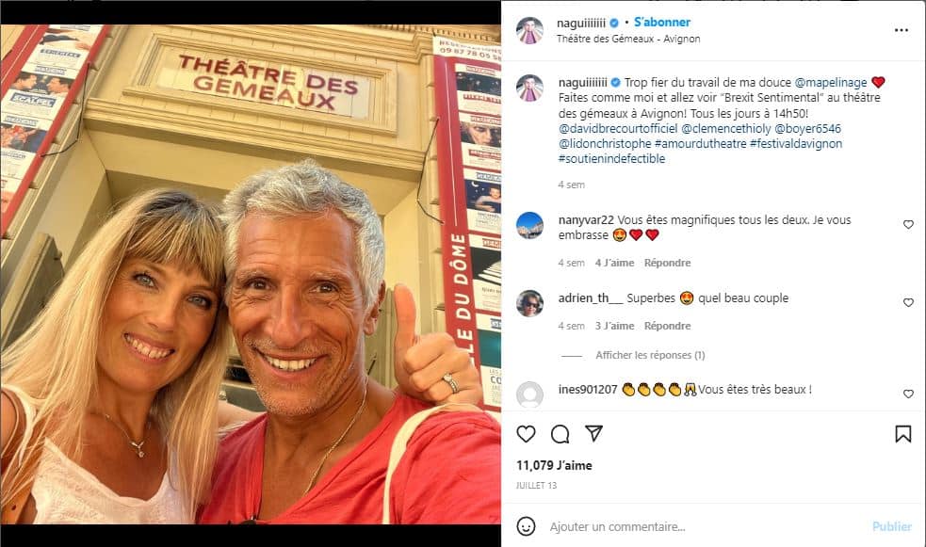Share the post via paper plane icon
The height and width of the screenshot is (547, 926).
point(593,434)
